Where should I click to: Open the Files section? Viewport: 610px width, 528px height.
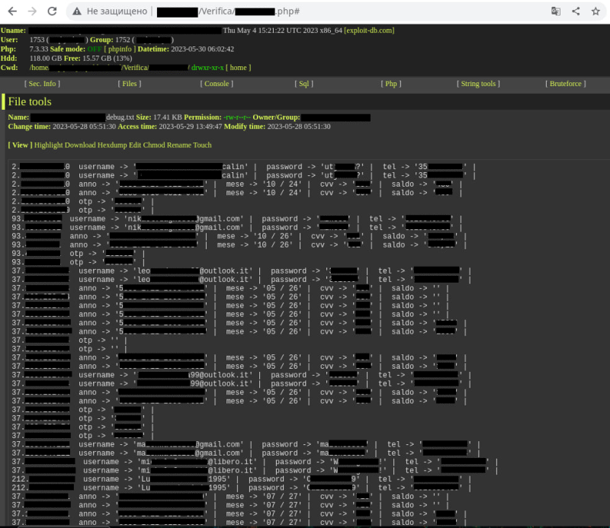[130, 83]
